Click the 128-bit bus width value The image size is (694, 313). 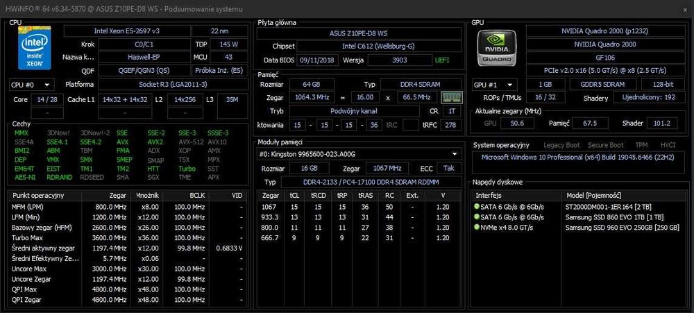[663, 85]
